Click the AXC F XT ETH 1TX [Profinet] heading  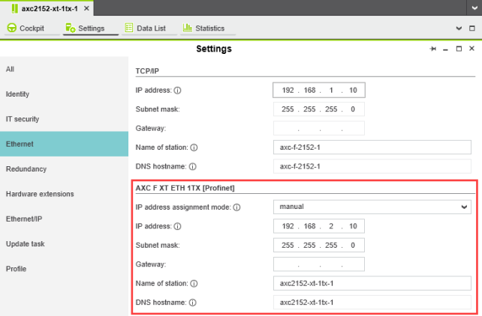pos(185,188)
